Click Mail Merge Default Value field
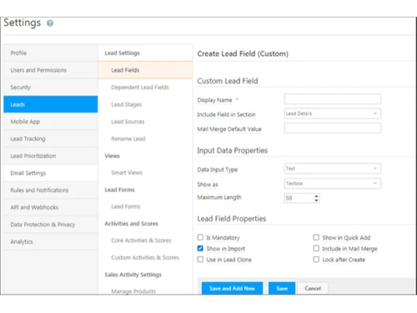The image size is (417, 313). pos(333,129)
